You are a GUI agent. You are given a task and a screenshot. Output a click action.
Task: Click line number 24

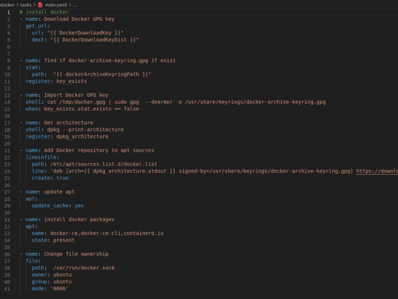point(8,171)
